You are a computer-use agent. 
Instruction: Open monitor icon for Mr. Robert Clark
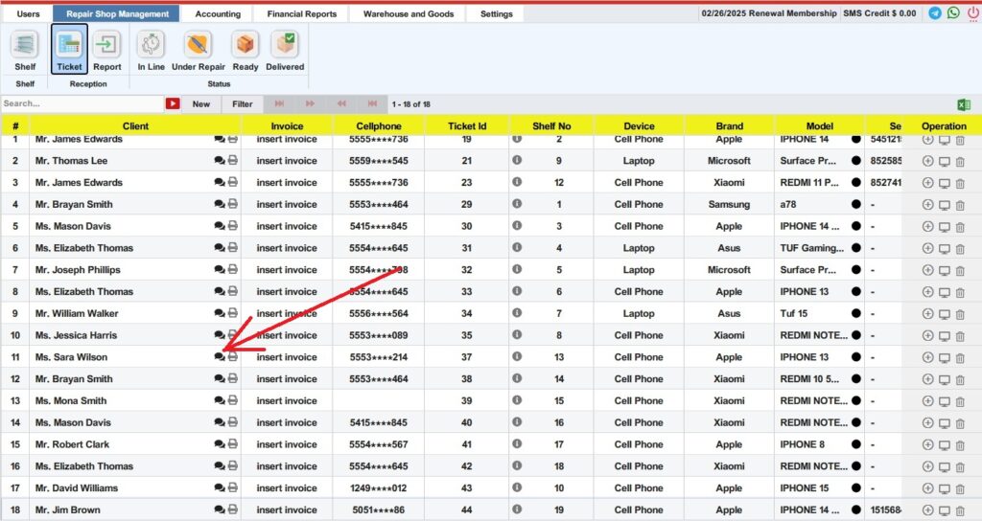[945, 444]
